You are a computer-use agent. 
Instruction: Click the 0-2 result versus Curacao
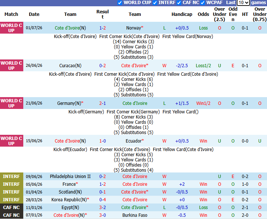(x=103, y=66)
